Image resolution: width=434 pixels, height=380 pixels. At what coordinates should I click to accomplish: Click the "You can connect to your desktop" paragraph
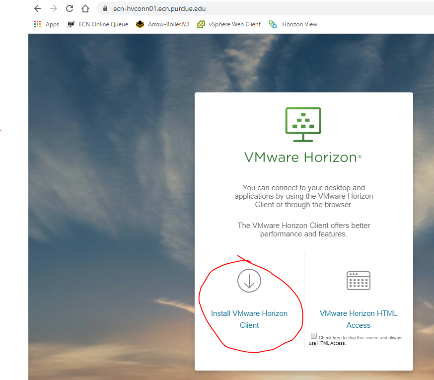(x=303, y=196)
